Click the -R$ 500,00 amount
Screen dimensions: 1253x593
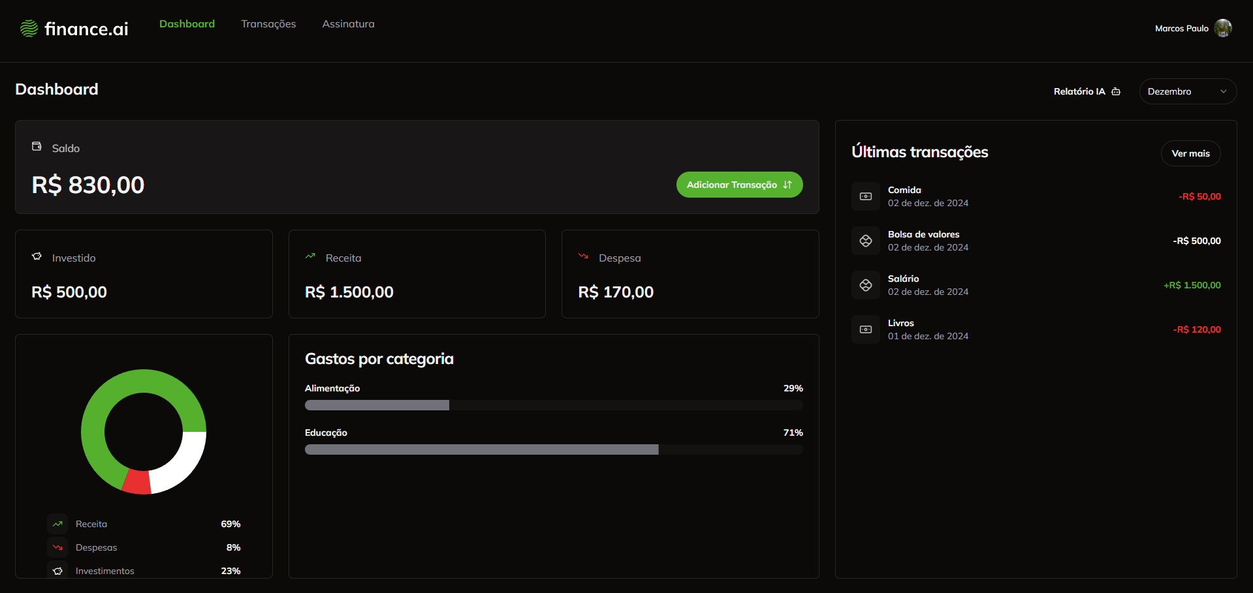point(1196,241)
